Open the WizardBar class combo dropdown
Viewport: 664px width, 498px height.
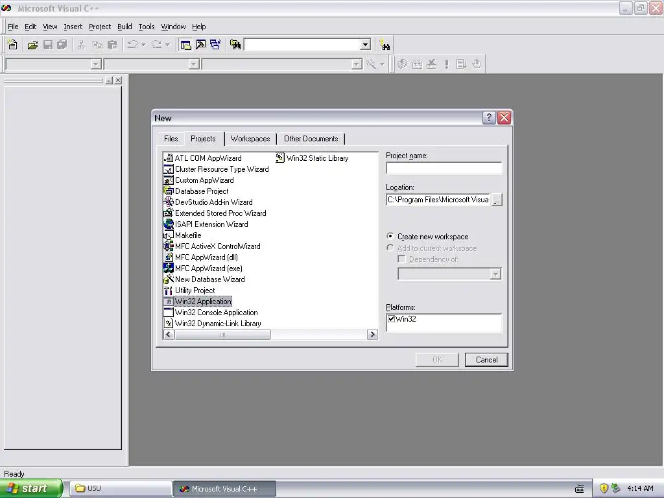point(96,64)
